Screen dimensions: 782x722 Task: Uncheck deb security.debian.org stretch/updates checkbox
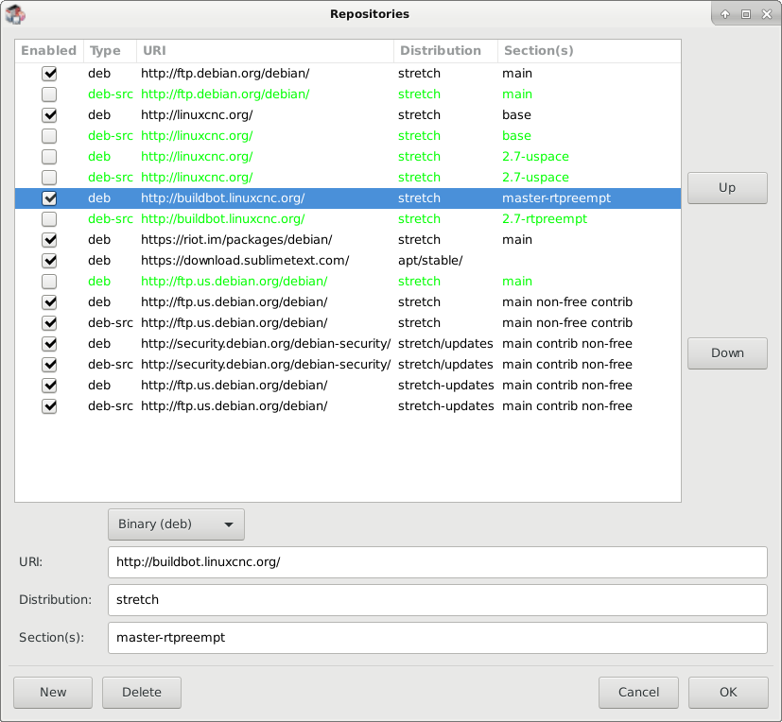(49, 344)
